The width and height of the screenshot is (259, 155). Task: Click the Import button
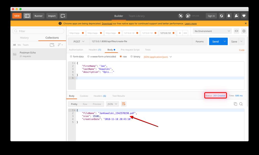52,16
